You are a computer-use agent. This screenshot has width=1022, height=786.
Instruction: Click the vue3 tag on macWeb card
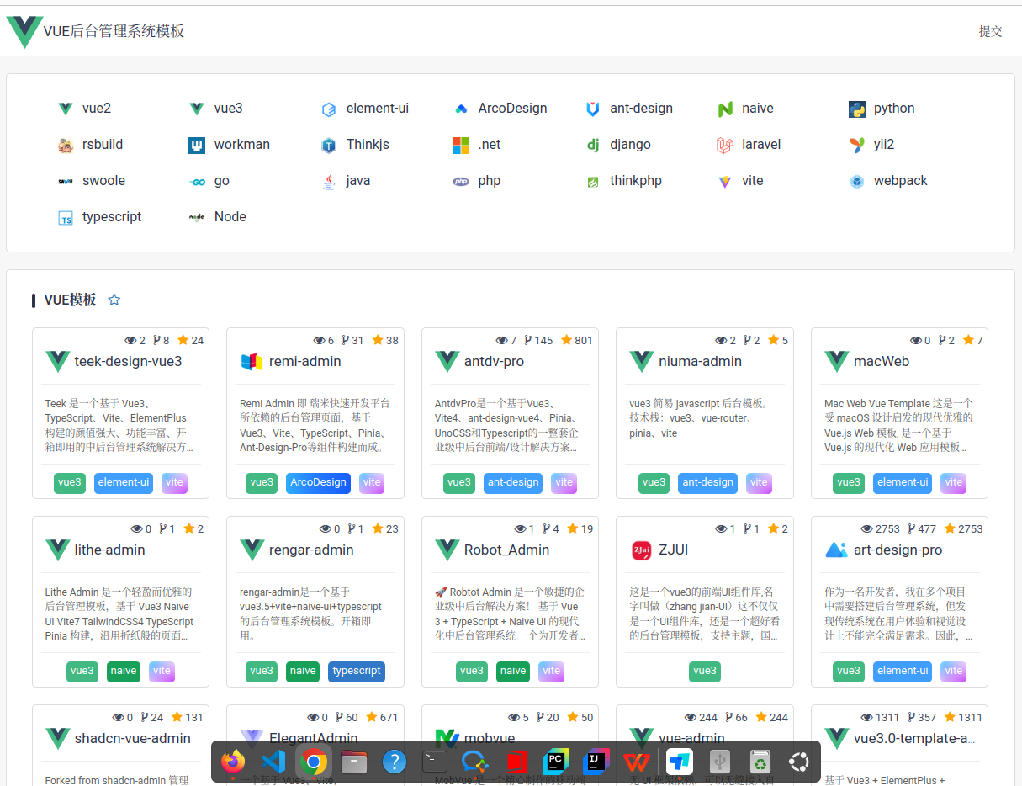[x=849, y=482]
